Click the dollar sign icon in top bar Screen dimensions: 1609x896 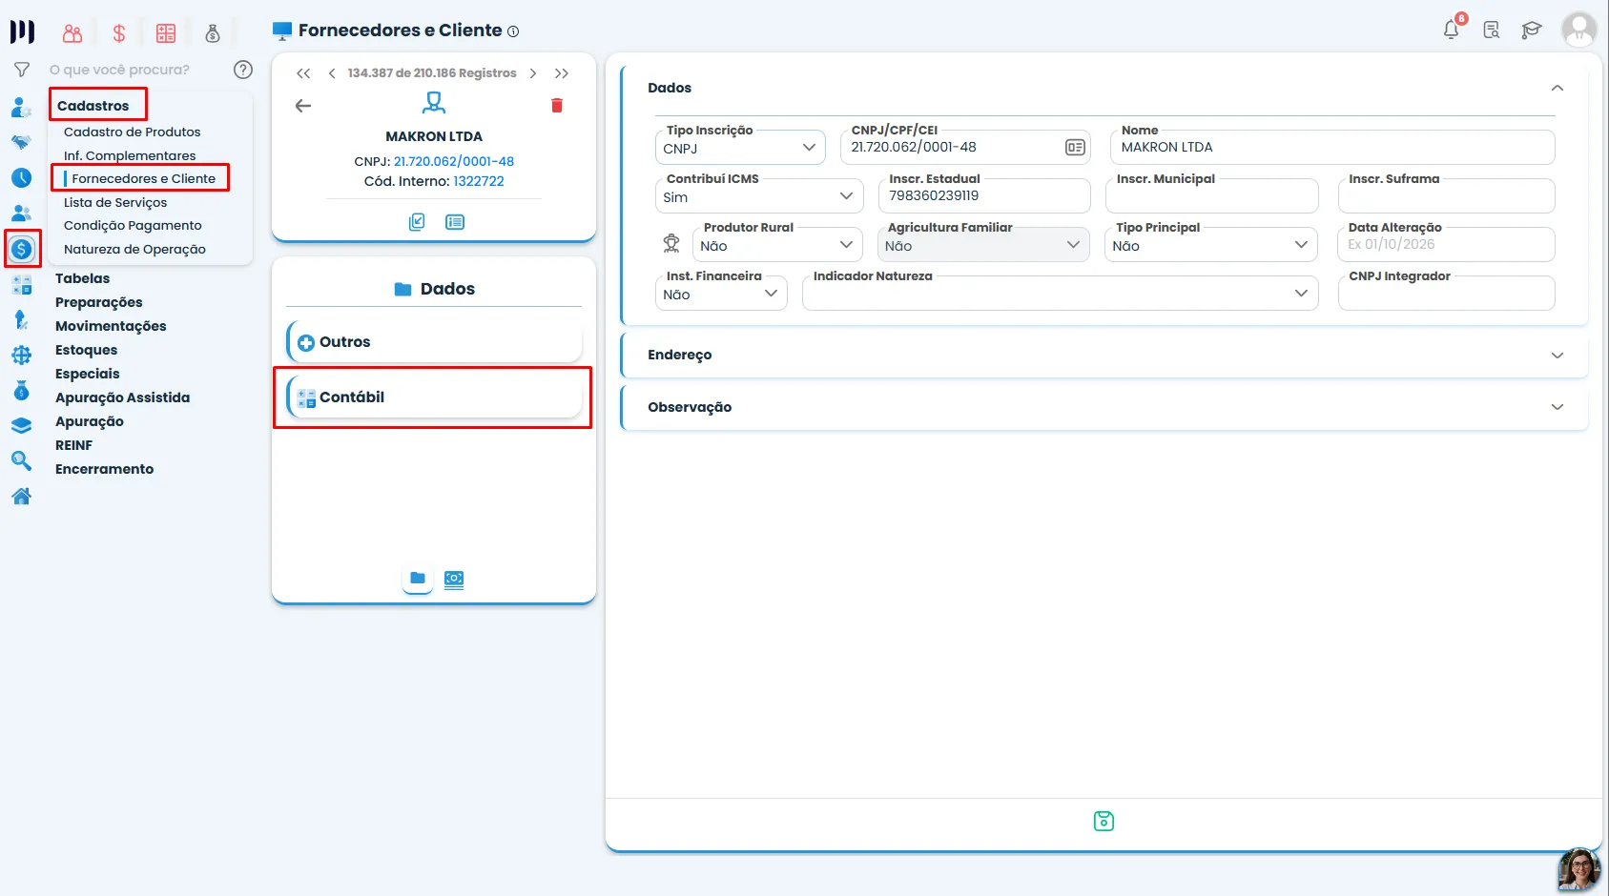tap(119, 33)
